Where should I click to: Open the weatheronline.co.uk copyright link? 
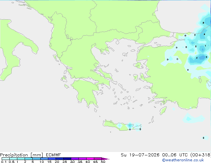coord(183,160)
